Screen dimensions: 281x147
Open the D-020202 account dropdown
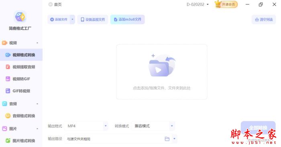pyautogui.click(x=198, y=4)
